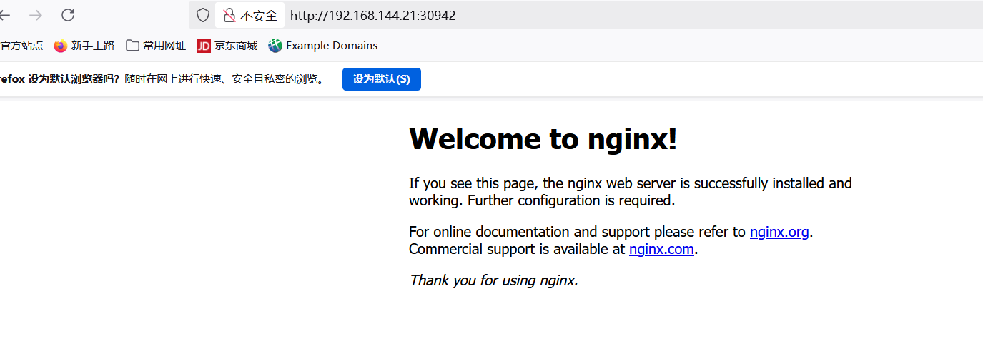Open the 官方站点 bookmark
Viewport: 983px width, 341px height.
pyautogui.click(x=21, y=46)
